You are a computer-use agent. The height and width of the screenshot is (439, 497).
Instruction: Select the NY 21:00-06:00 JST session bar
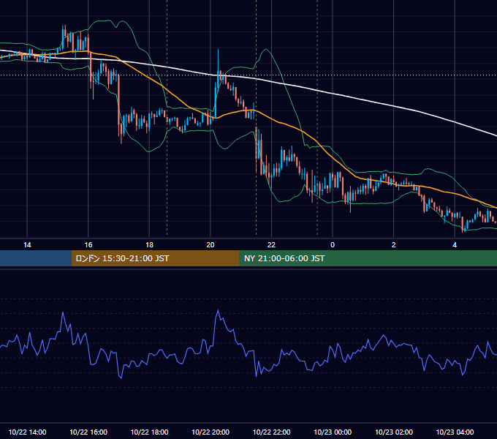(x=368, y=258)
